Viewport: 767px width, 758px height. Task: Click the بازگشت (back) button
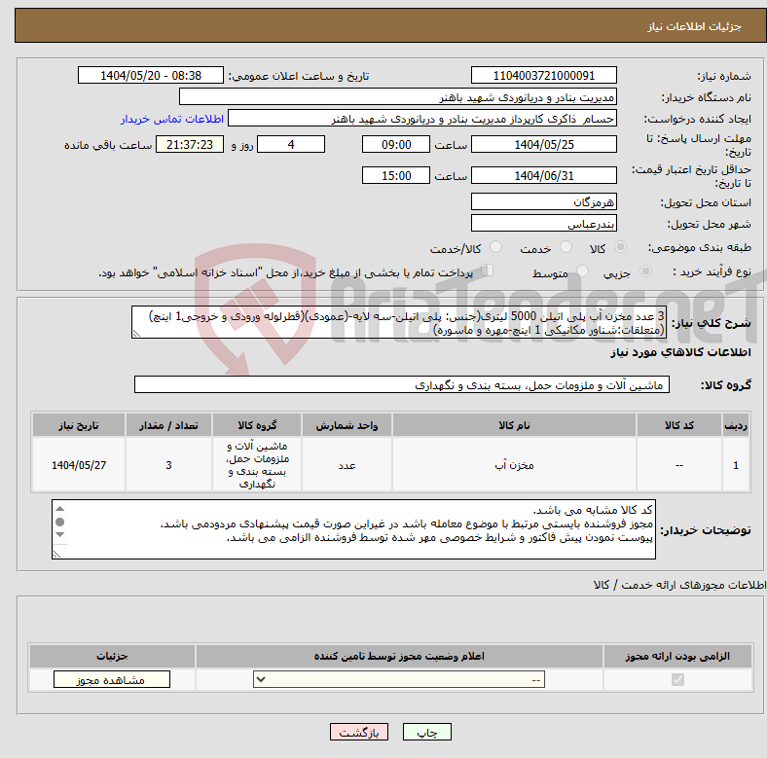(x=359, y=732)
